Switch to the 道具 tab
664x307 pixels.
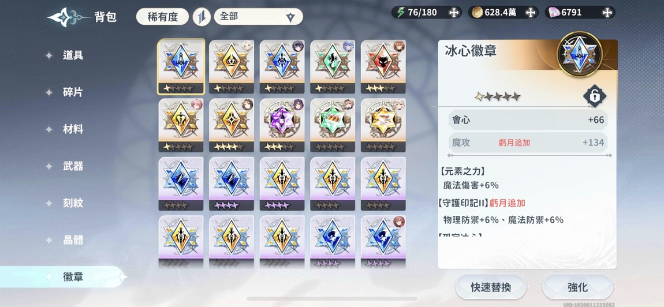pos(73,55)
